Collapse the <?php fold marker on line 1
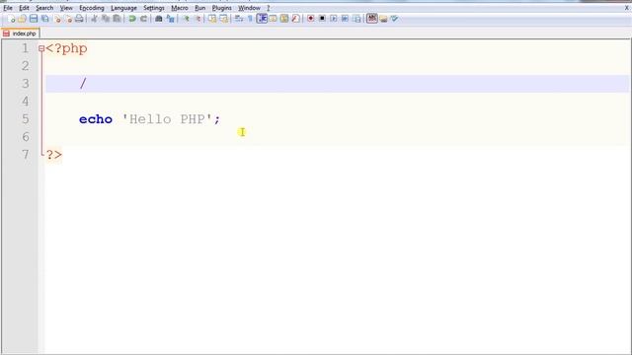The height and width of the screenshot is (355, 632). [41, 48]
